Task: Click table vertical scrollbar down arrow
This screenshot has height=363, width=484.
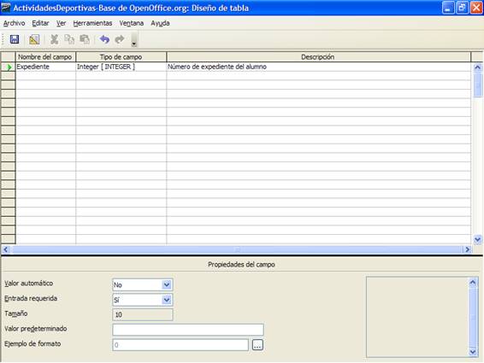Action: click(x=477, y=239)
